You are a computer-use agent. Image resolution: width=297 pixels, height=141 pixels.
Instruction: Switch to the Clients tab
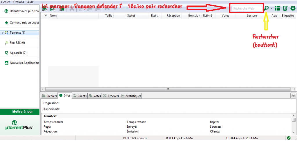[x=80, y=96]
